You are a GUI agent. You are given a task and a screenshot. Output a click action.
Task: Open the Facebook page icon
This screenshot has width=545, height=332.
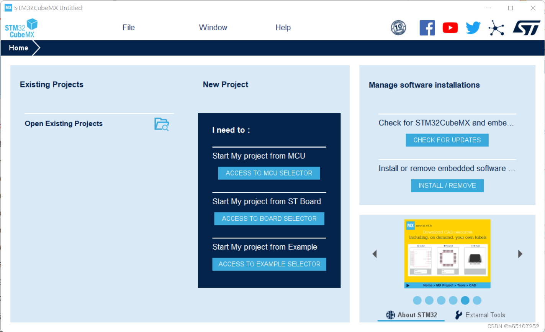(427, 28)
